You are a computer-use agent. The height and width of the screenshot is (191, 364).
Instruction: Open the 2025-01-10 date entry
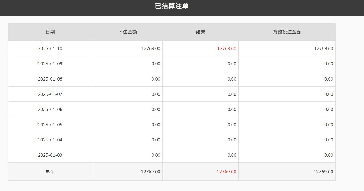[x=50, y=48]
